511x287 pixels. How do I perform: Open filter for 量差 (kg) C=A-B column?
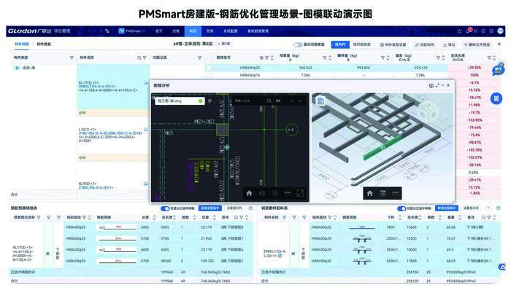[438, 58]
